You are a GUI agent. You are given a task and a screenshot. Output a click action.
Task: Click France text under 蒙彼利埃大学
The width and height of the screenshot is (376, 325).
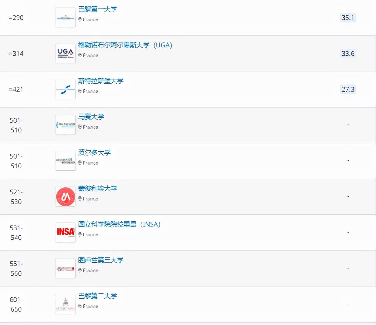(x=91, y=199)
